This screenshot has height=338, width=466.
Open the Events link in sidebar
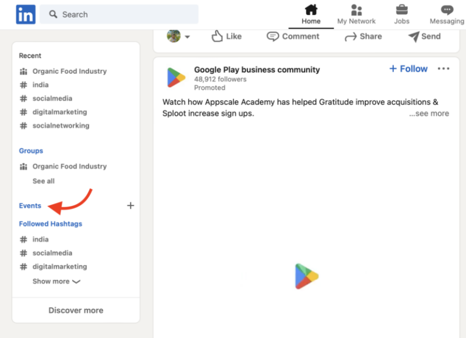pos(30,206)
